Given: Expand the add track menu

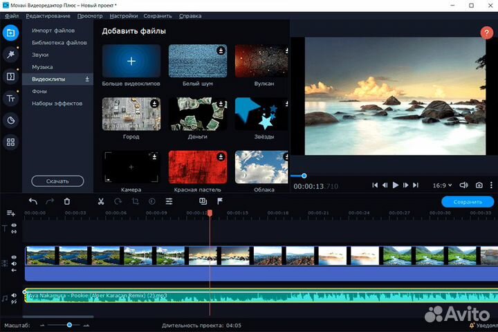Looking at the screenshot, I should [11, 213].
